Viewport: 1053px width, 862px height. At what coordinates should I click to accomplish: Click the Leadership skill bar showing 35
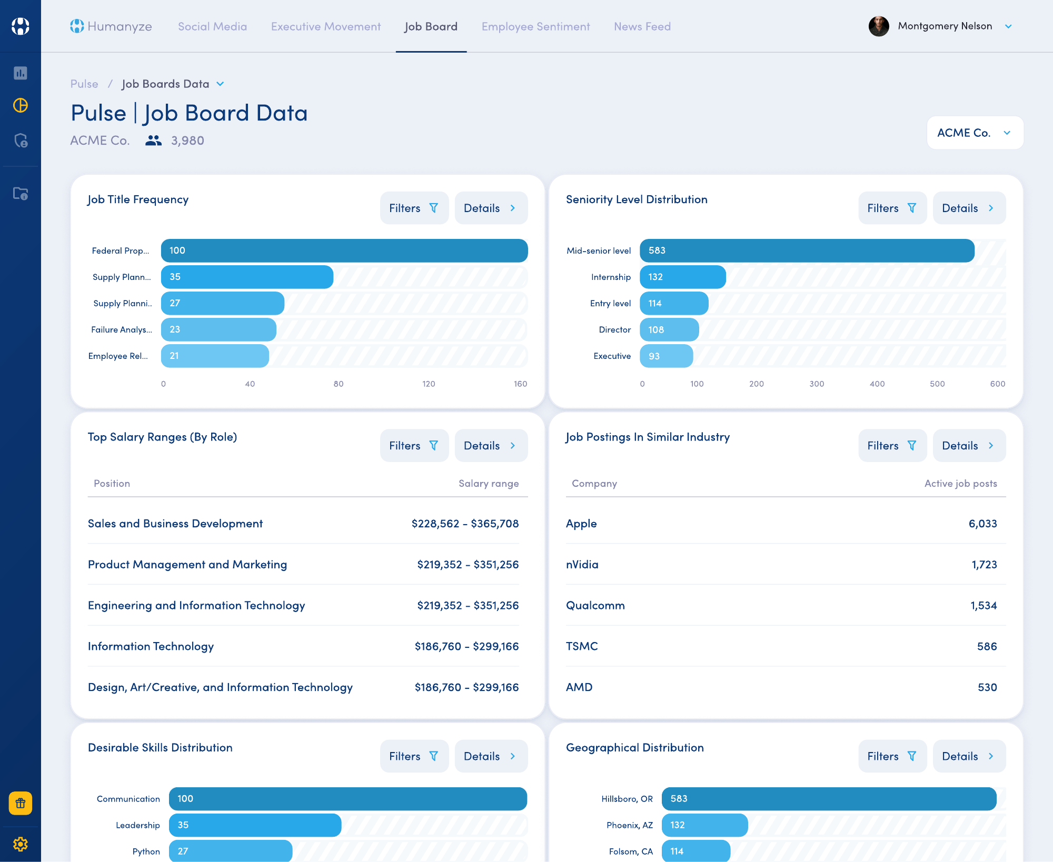(x=255, y=825)
